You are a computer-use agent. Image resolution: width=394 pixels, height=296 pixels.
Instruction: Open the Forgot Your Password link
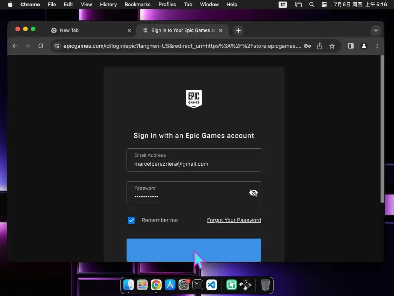click(x=234, y=220)
